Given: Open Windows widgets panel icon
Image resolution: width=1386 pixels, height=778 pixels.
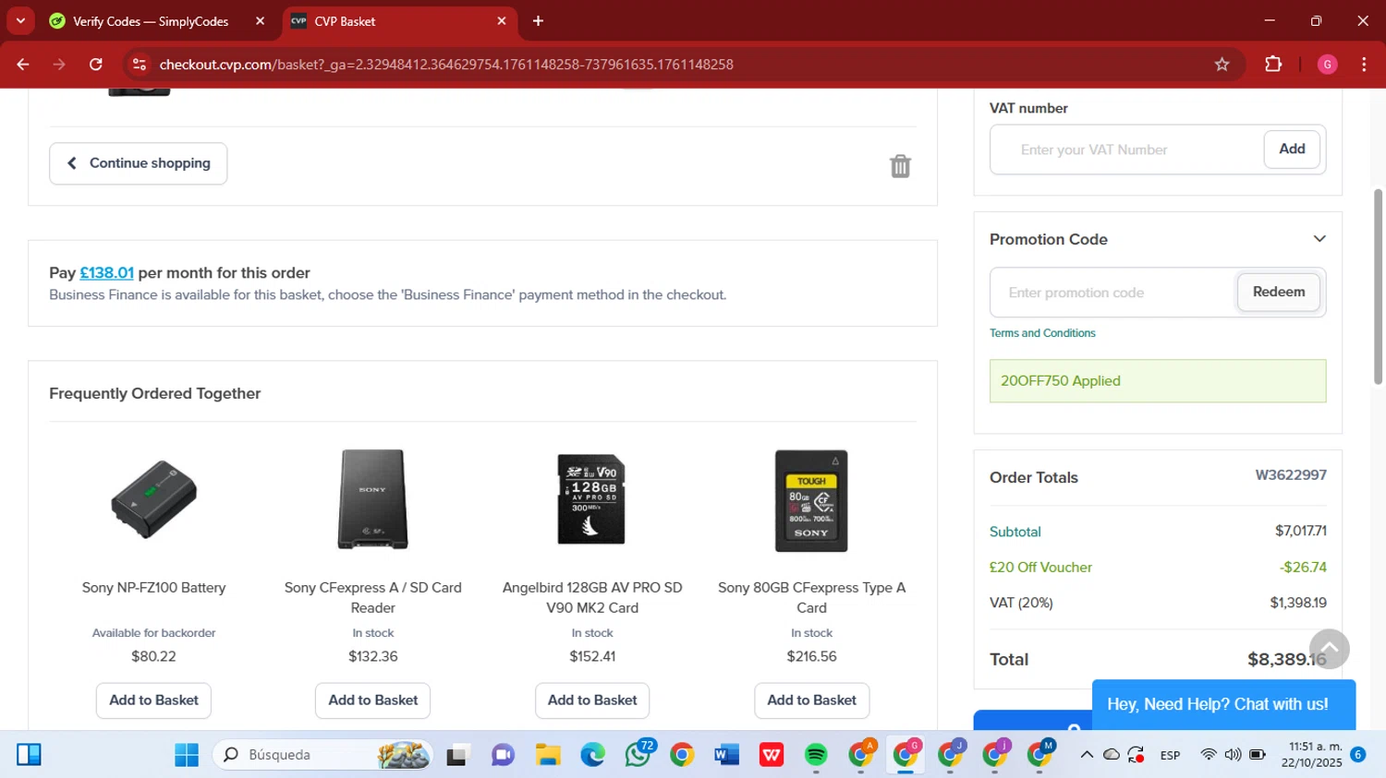Looking at the screenshot, I should [29, 755].
